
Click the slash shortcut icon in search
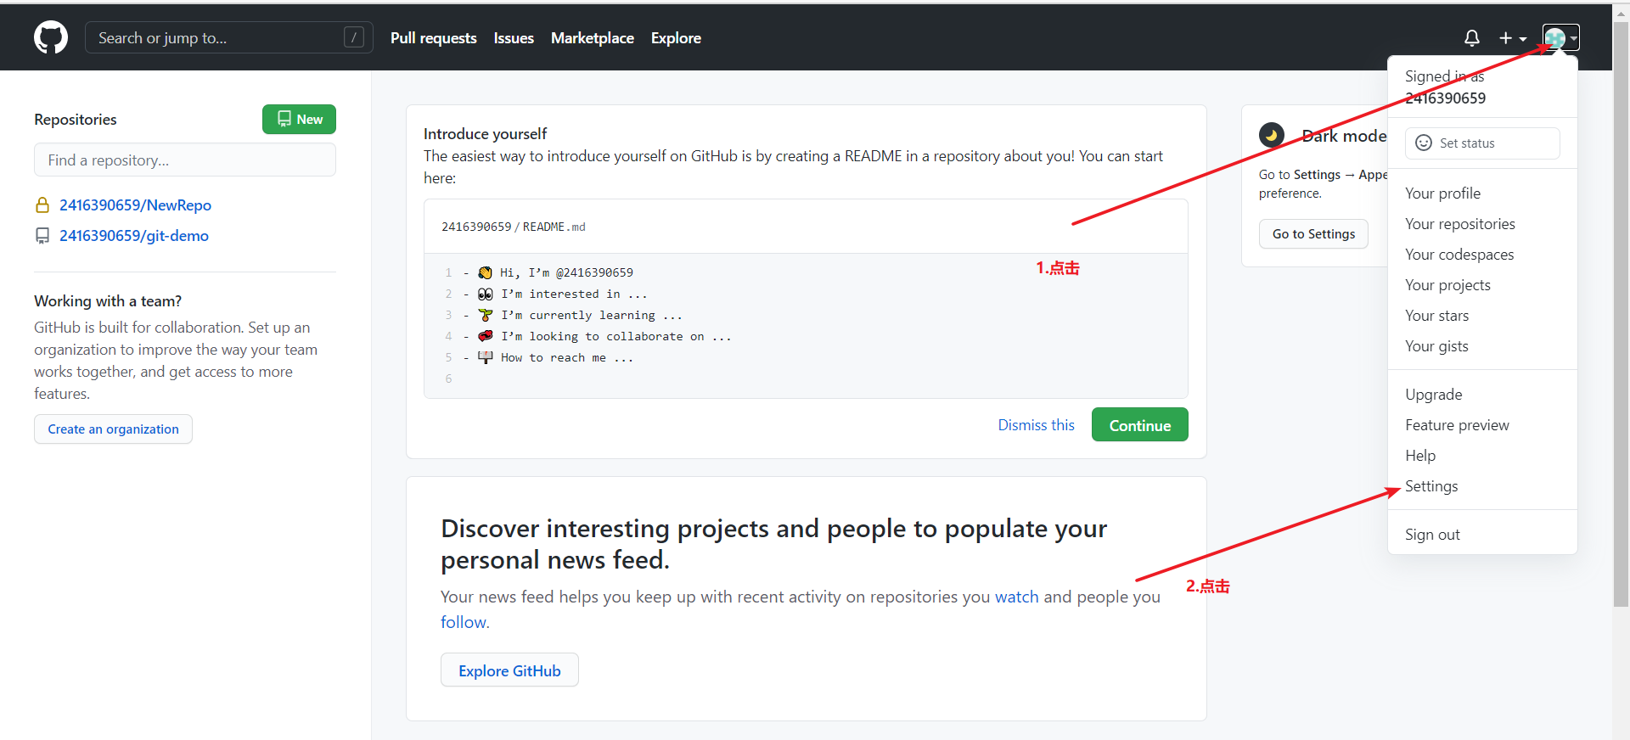click(354, 37)
